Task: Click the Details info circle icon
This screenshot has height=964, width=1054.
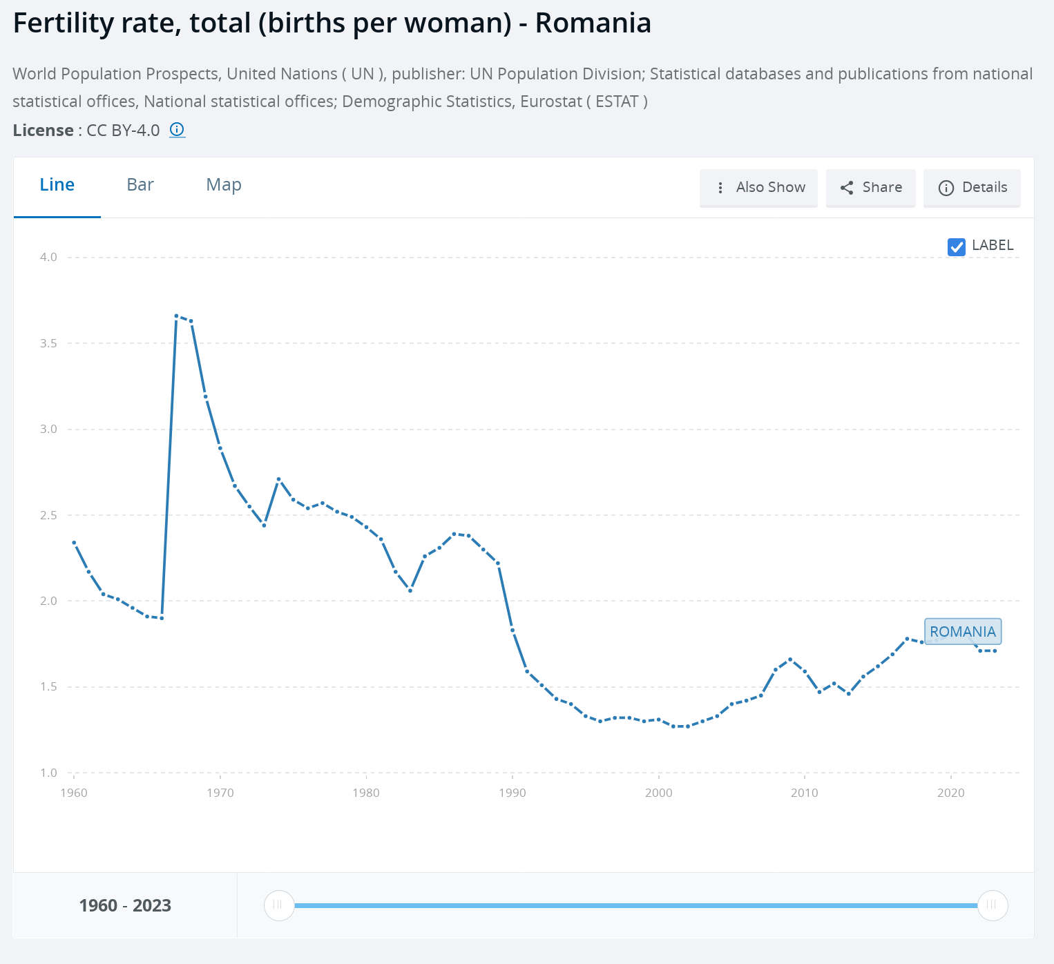Action: pos(946,188)
